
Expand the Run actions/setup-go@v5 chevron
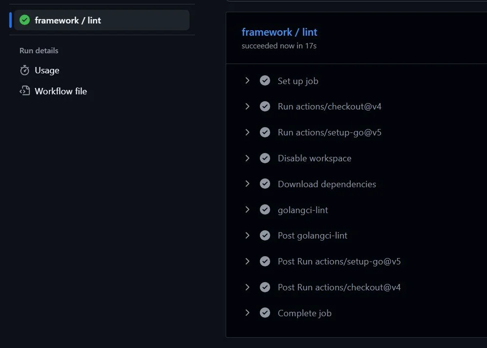pos(247,132)
